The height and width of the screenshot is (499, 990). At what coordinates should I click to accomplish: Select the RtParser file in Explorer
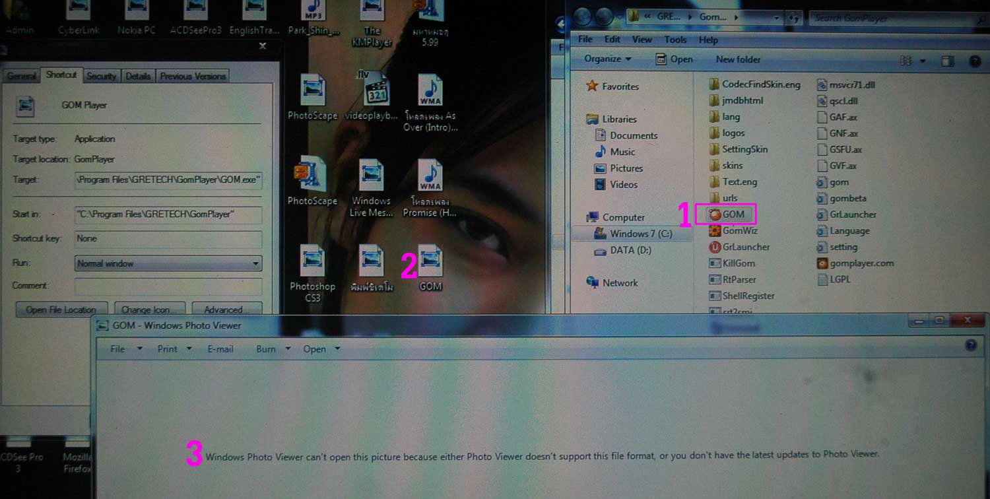[x=733, y=279]
